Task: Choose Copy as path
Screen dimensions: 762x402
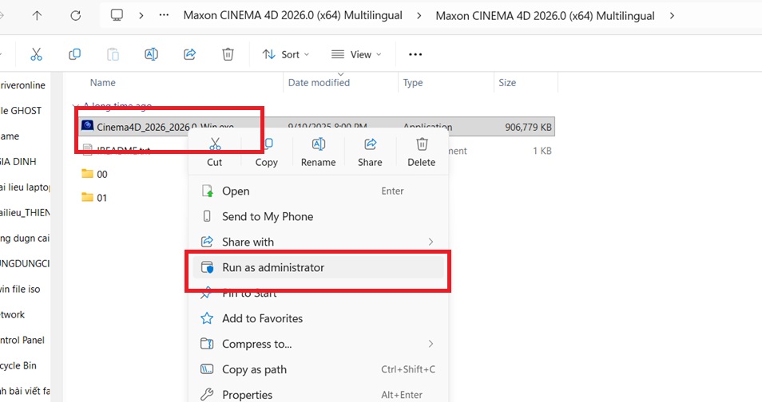Action: (x=319, y=369)
